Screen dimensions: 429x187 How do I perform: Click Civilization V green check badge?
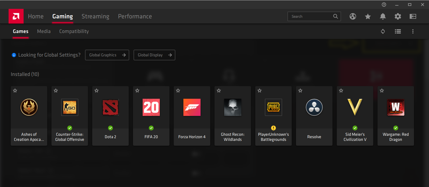click(x=355, y=128)
